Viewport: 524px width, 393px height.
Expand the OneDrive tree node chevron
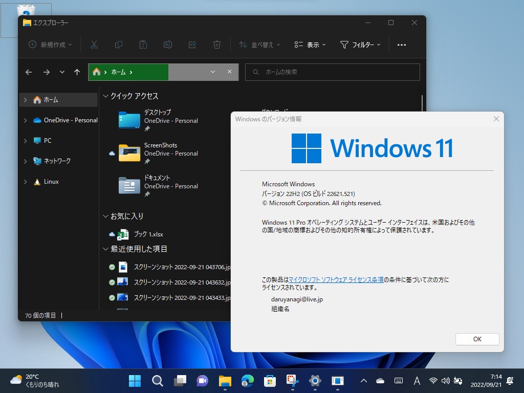26,120
